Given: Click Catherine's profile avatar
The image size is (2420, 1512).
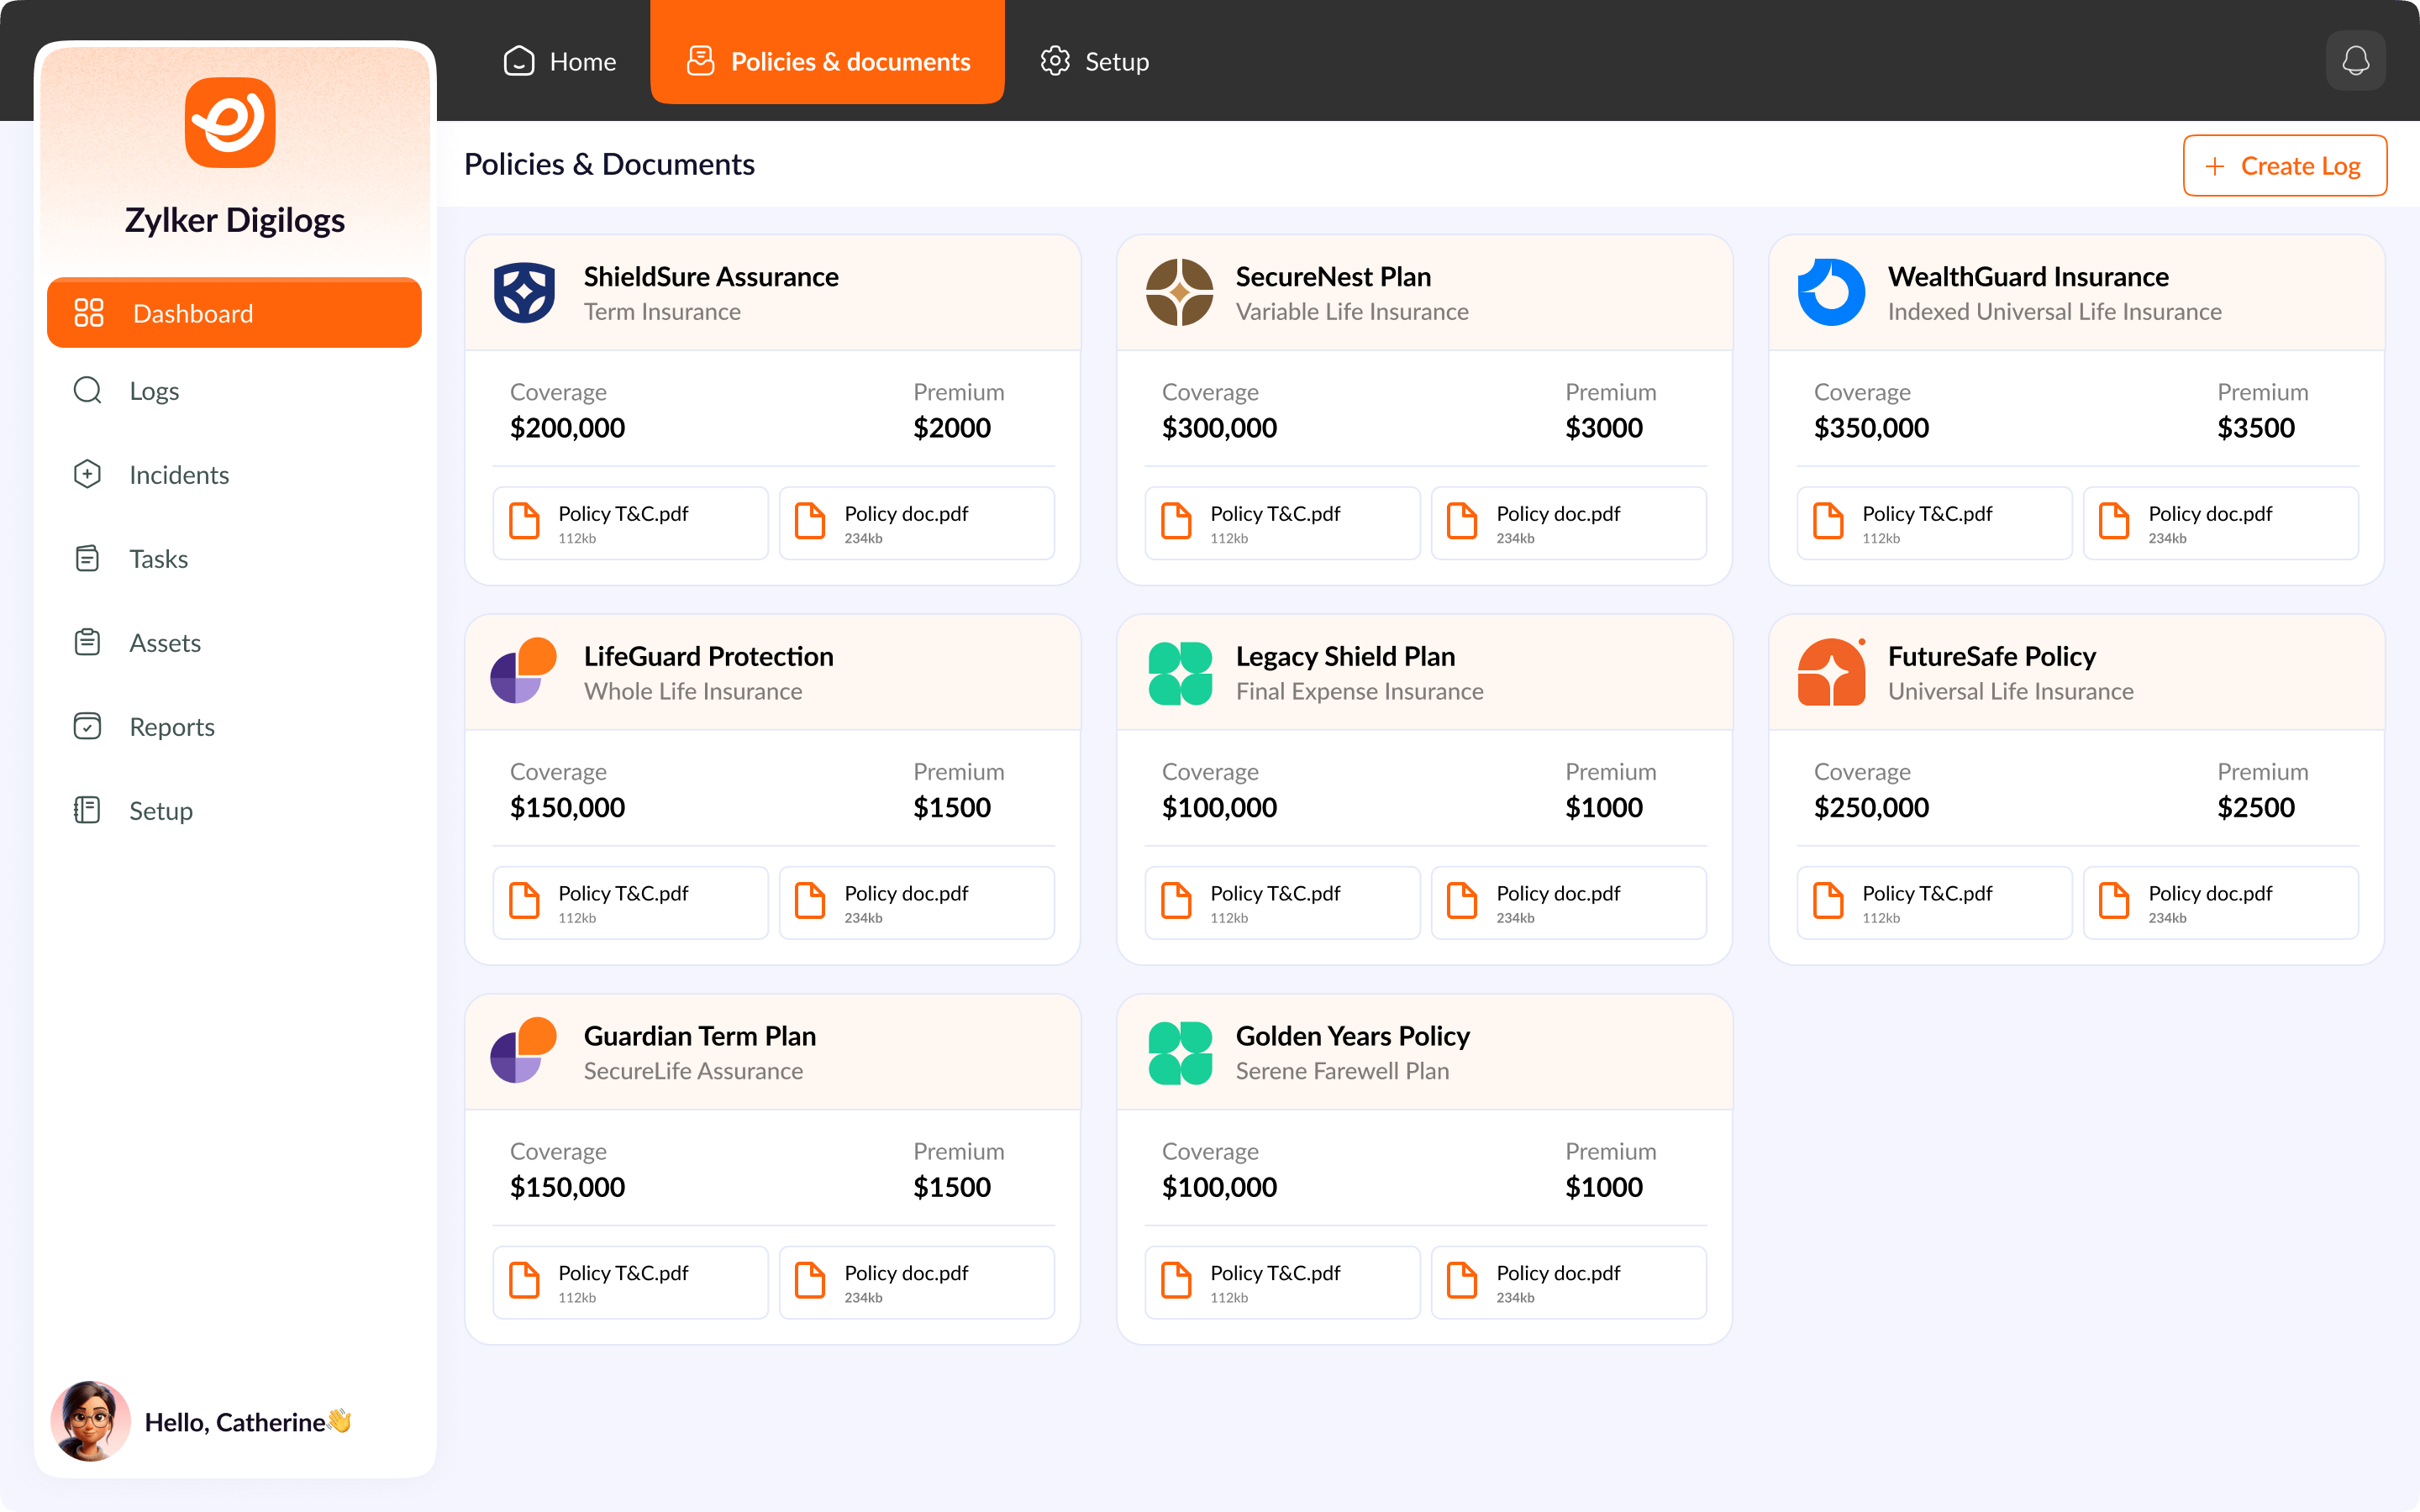Looking at the screenshot, I should click(90, 1420).
